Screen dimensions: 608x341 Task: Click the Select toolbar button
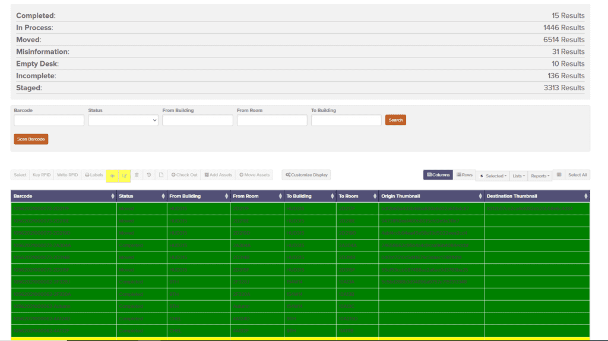[x=20, y=175]
